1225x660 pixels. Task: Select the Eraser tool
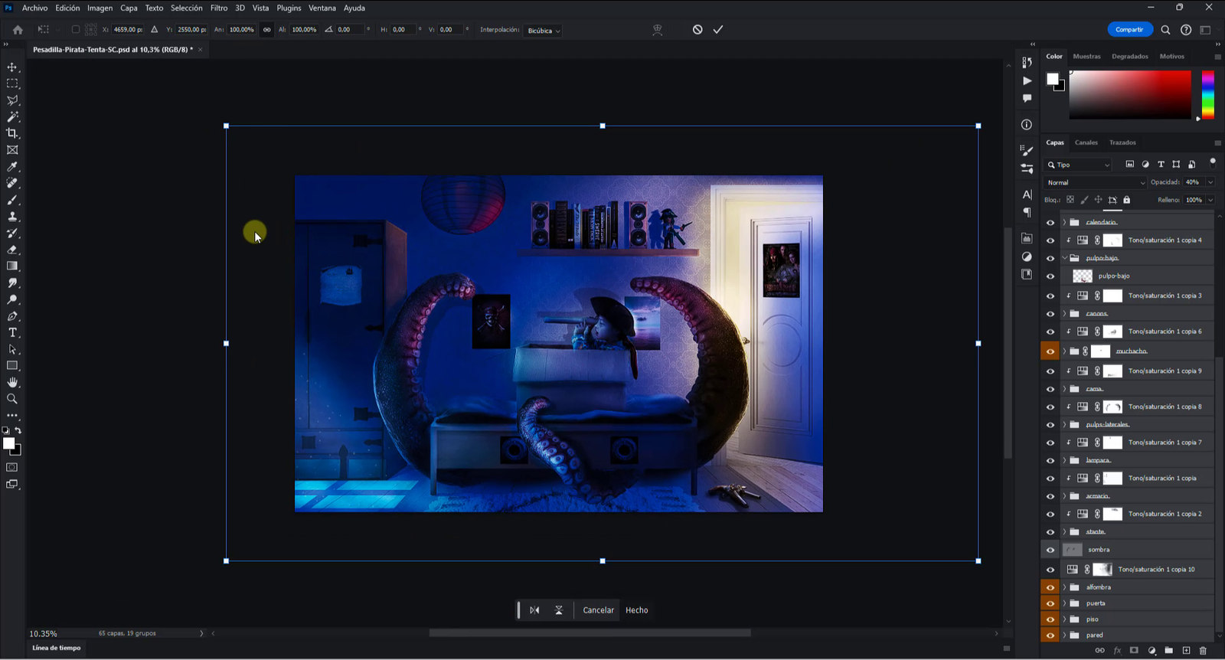(x=12, y=250)
